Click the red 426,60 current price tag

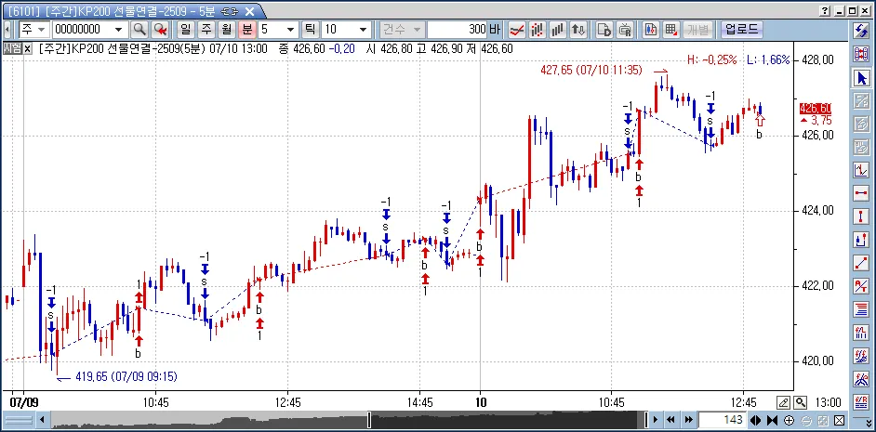click(x=816, y=108)
